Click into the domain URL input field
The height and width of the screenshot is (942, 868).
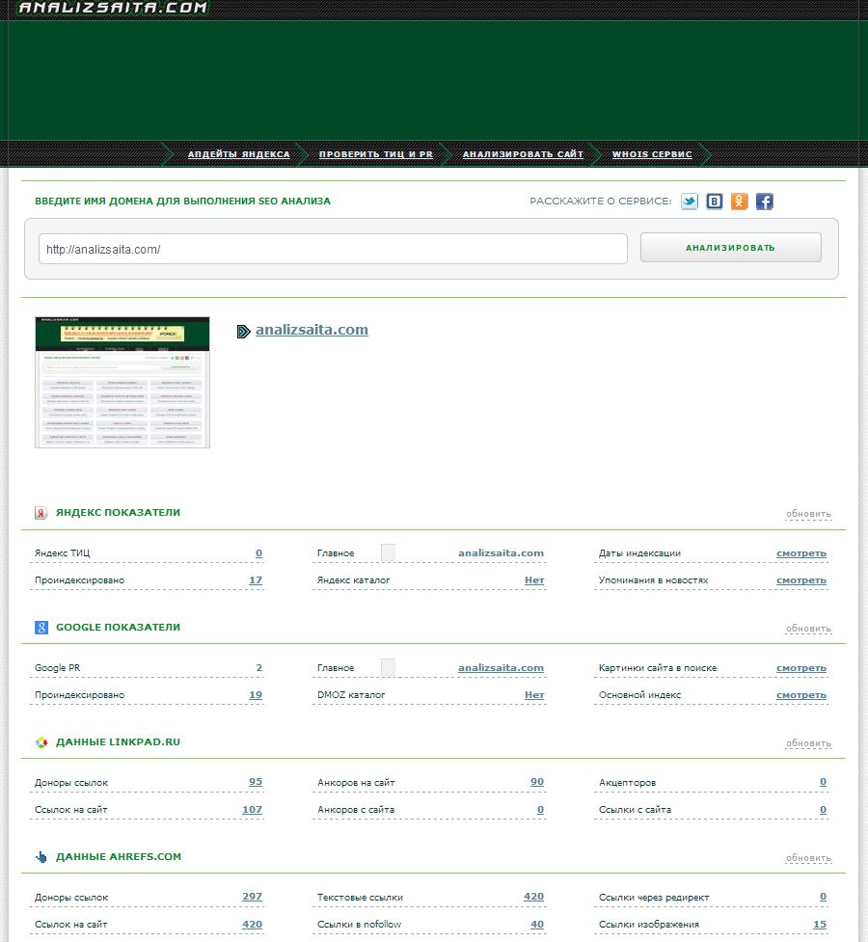333,249
